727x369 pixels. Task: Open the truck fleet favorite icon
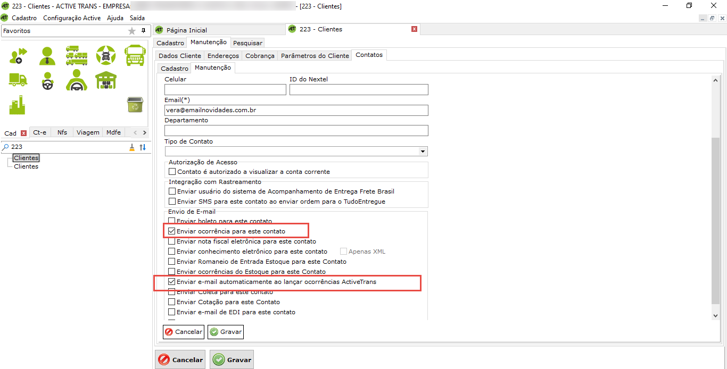(x=77, y=55)
